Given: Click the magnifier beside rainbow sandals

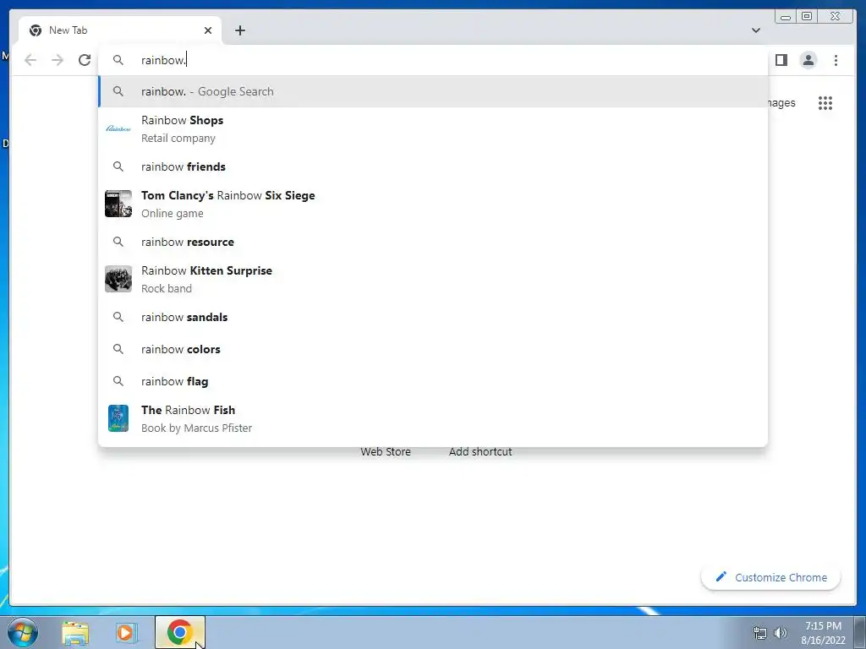Looking at the screenshot, I should coord(118,317).
